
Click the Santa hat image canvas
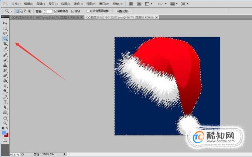167,86
